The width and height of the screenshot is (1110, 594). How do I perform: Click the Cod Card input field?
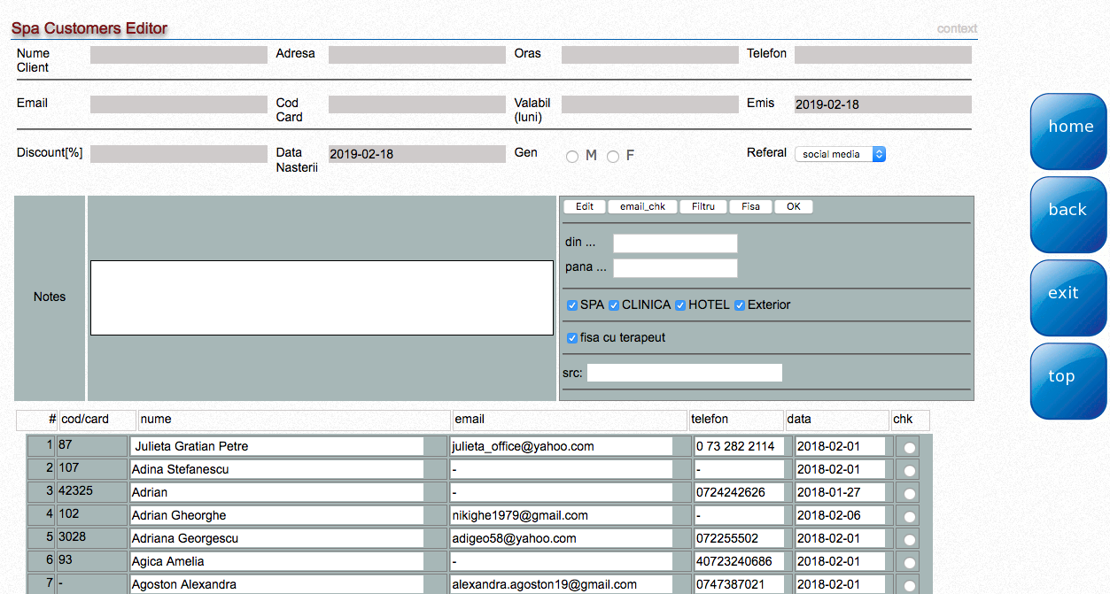pyautogui.click(x=416, y=104)
